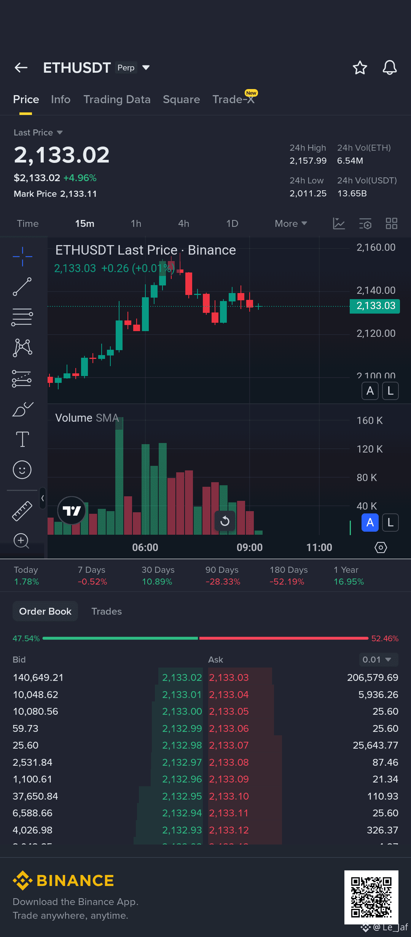Open the ETHUSDT pair selector dropdown
Viewport: 411px width, 937px height.
(146, 68)
